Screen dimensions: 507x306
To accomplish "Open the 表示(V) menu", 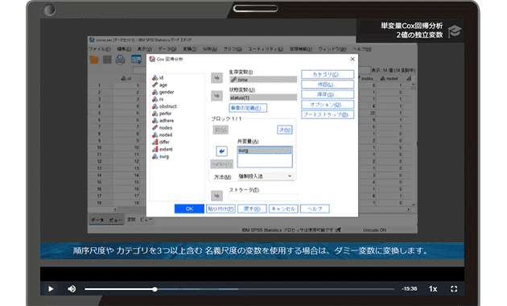I will 144,49.
